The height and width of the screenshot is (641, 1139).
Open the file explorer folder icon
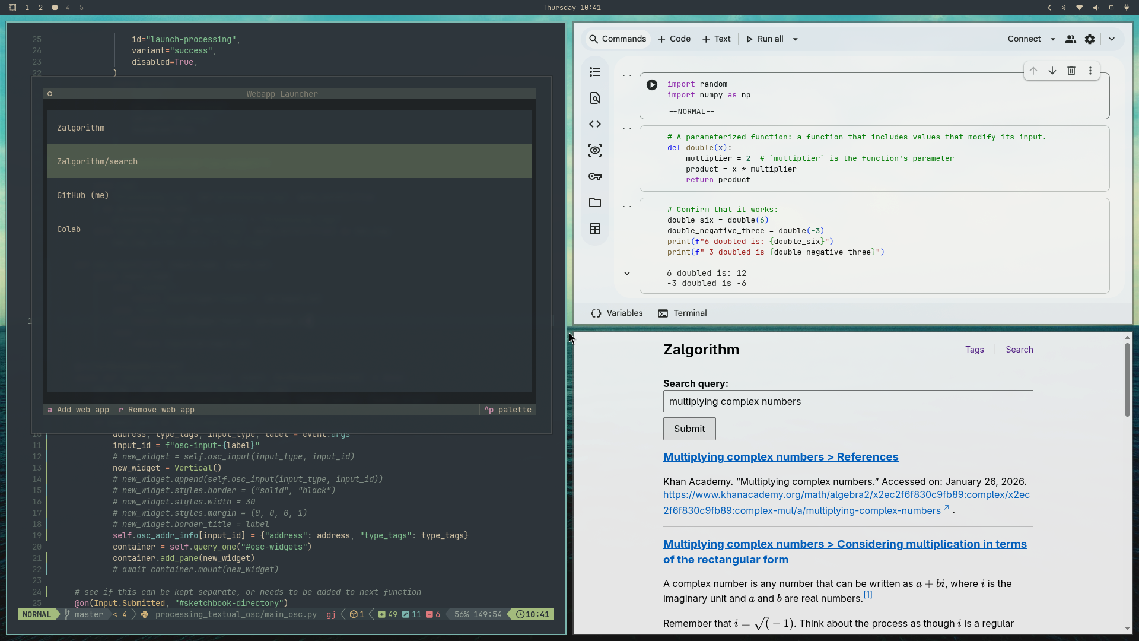coord(595,202)
